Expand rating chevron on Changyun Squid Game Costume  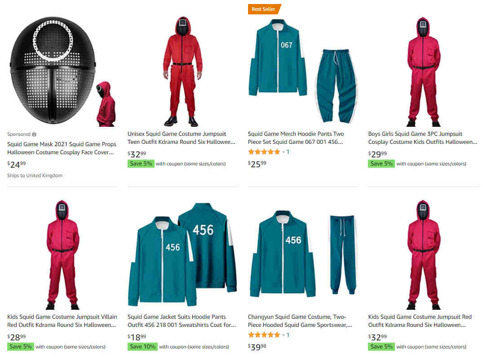click(284, 335)
